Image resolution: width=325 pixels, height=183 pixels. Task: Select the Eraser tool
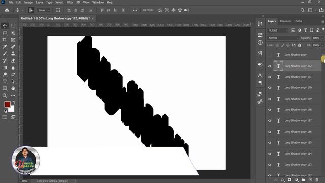tap(13, 60)
